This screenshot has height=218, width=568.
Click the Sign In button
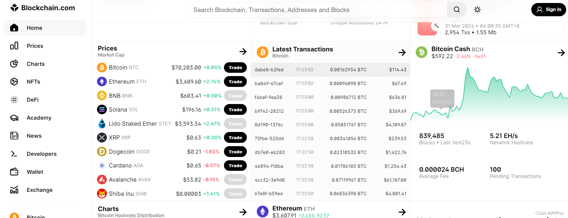pos(548,10)
